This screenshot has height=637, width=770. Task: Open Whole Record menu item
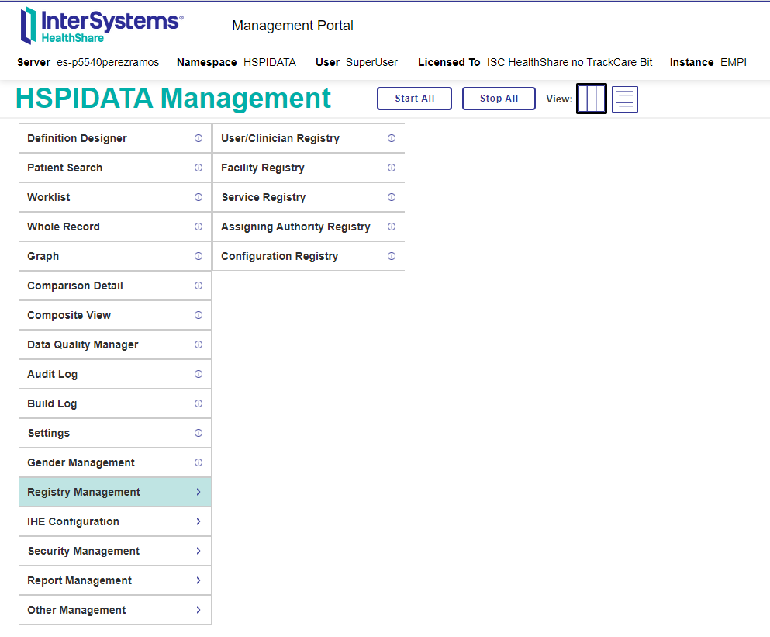tap(115, 227)
